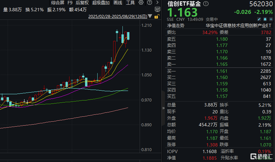Viewport: 275px width, 162px height.
Task: Collapse side panel with double-chevron handle
Action: coord(163,108)
